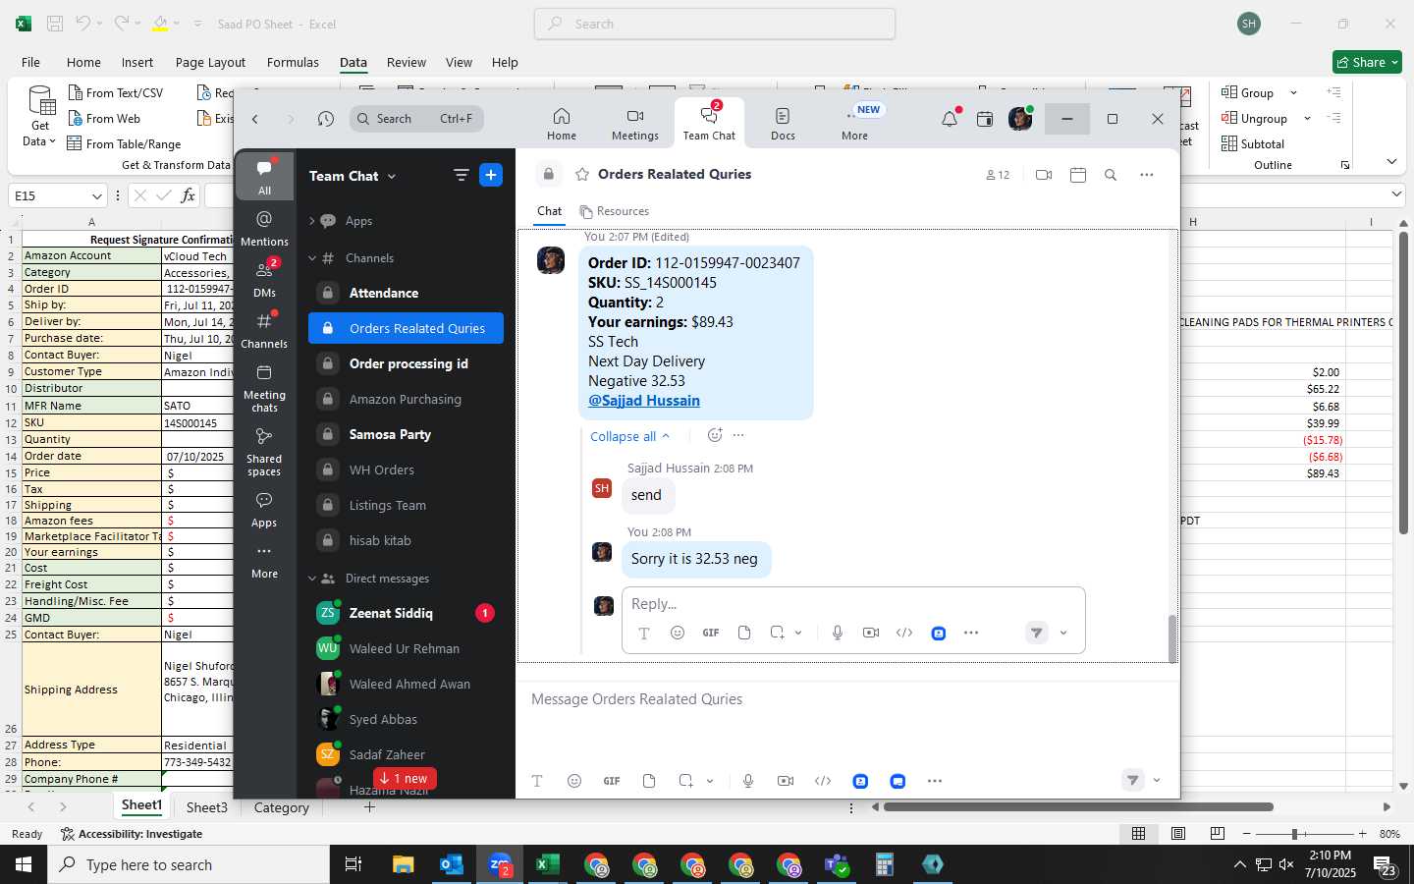Open the Order processing id channel
1414x884 pixels.
[x=406, y=363]
